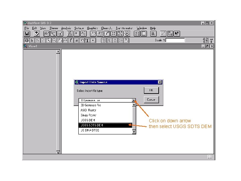Open the Analysis menu
The width and height of the screenshot is (241, 181).
[x=66, y=28]
